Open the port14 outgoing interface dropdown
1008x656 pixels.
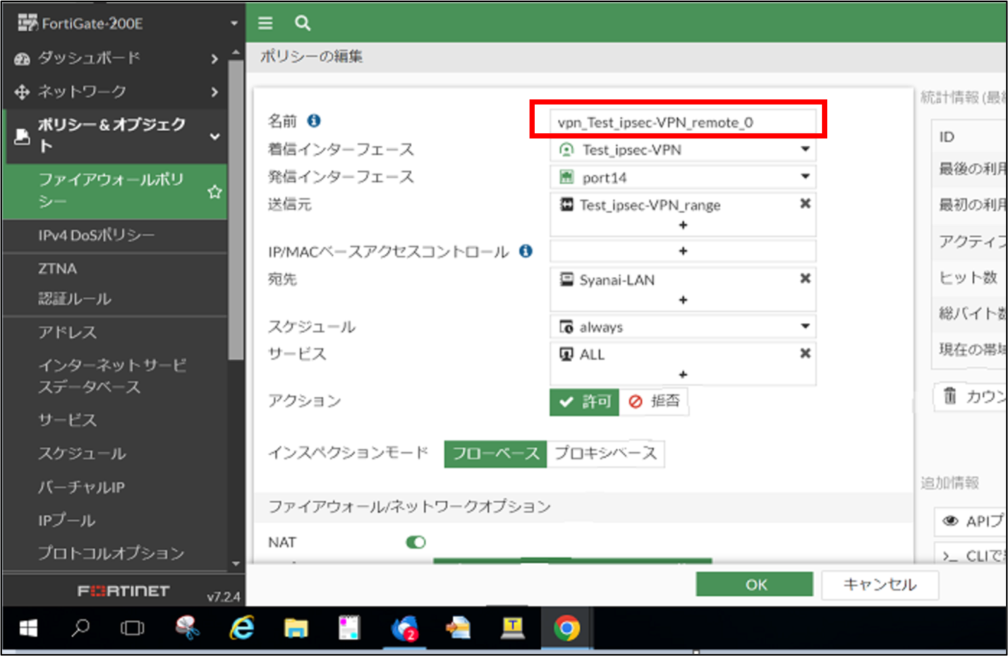point(682,176)
